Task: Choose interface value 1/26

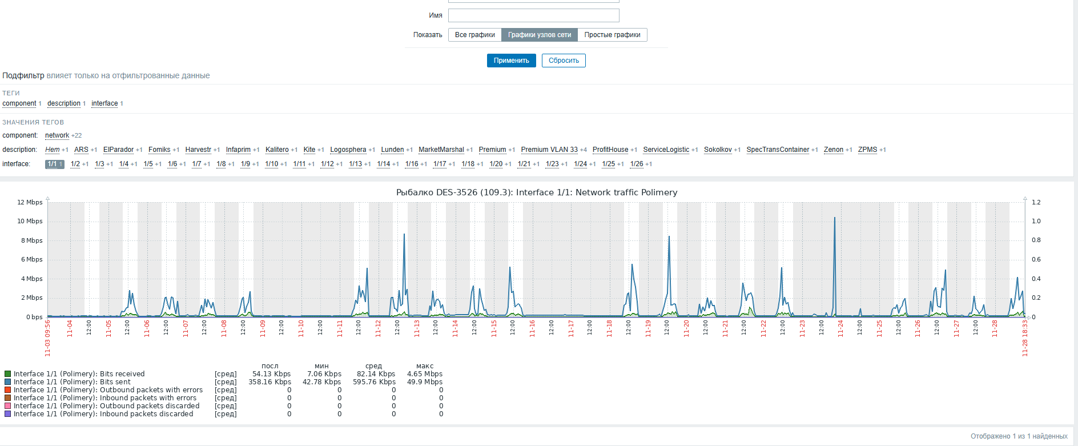Action: coord(637,164)
